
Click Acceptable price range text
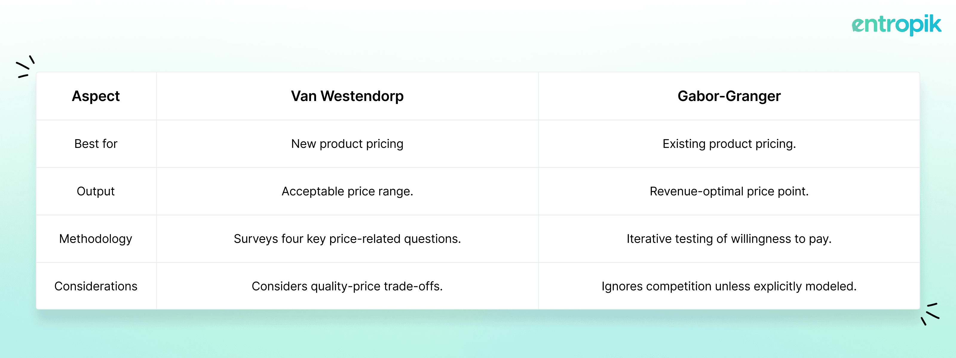point(347,191)
